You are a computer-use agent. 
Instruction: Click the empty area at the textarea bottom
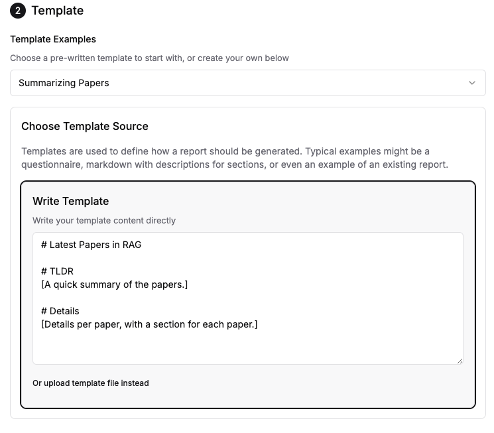coord(247,348)
